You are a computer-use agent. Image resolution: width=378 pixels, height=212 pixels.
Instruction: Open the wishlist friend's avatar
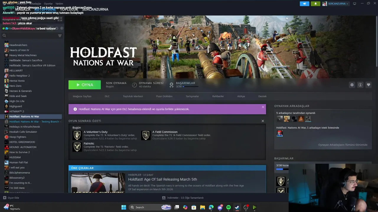tap(280, 133)
